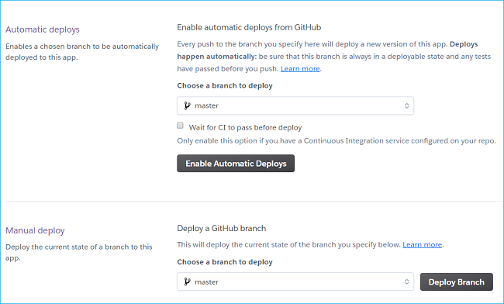Click the Deploy a GitHub branch title
The image size is (504, 304).
[222, 228]
